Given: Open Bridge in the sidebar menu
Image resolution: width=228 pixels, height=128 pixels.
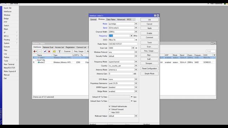Looking at the screenshot, I should 6,18.
